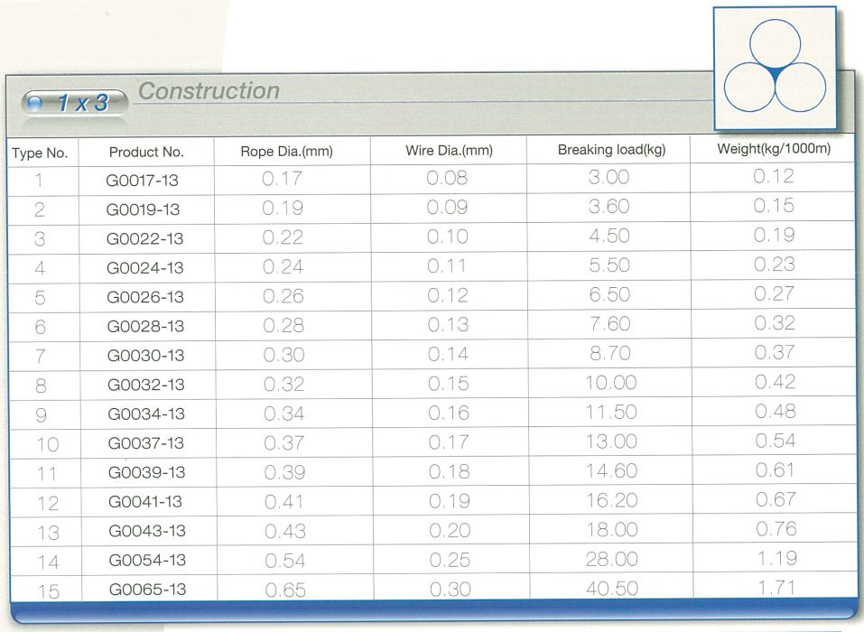Select the Breaking load(kg) column header
Image resolution: width=864 pixels, height=632 pixels.
[611, 149]
